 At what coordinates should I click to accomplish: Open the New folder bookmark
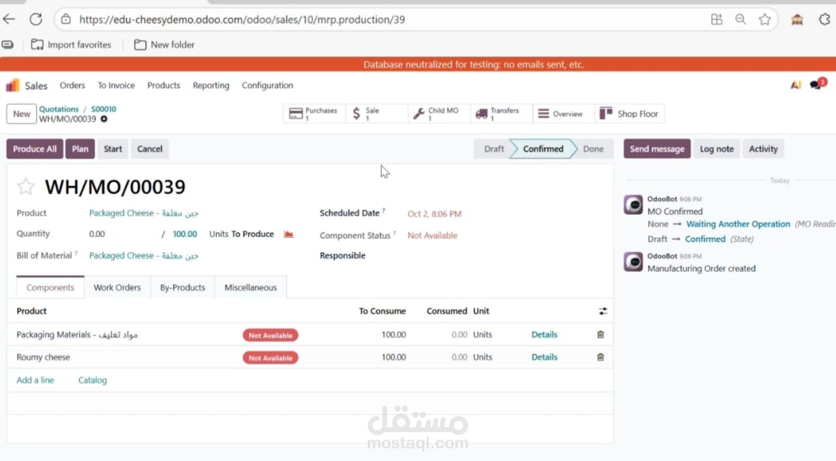pos(164,45)
